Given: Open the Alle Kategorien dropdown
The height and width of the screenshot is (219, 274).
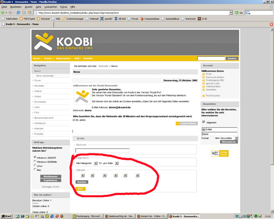Looking at the screenshot, I should pyautogui.click(x=96, y=163).
